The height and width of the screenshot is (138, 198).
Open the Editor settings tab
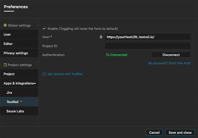click(19, 44)
